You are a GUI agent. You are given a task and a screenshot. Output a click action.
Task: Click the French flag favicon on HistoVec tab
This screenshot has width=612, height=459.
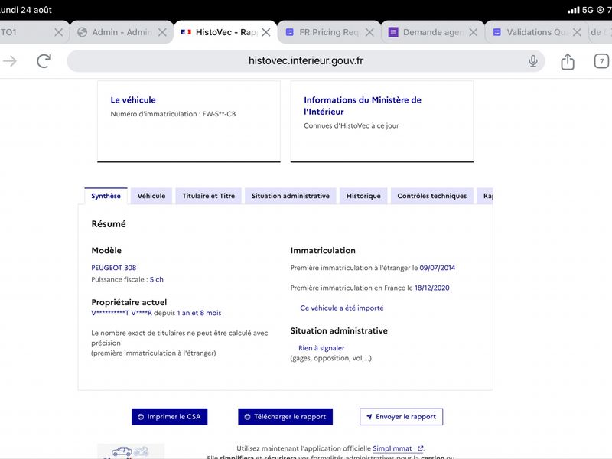click(x=186, y=32)
